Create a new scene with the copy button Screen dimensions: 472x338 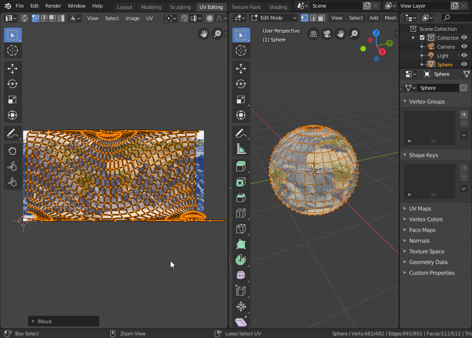(x=367, y=6)
